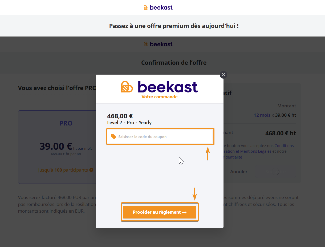Click the Level 2 - Pro - Yearly label
The height and width of the screenshot is (247, 325).
[129, 123]
